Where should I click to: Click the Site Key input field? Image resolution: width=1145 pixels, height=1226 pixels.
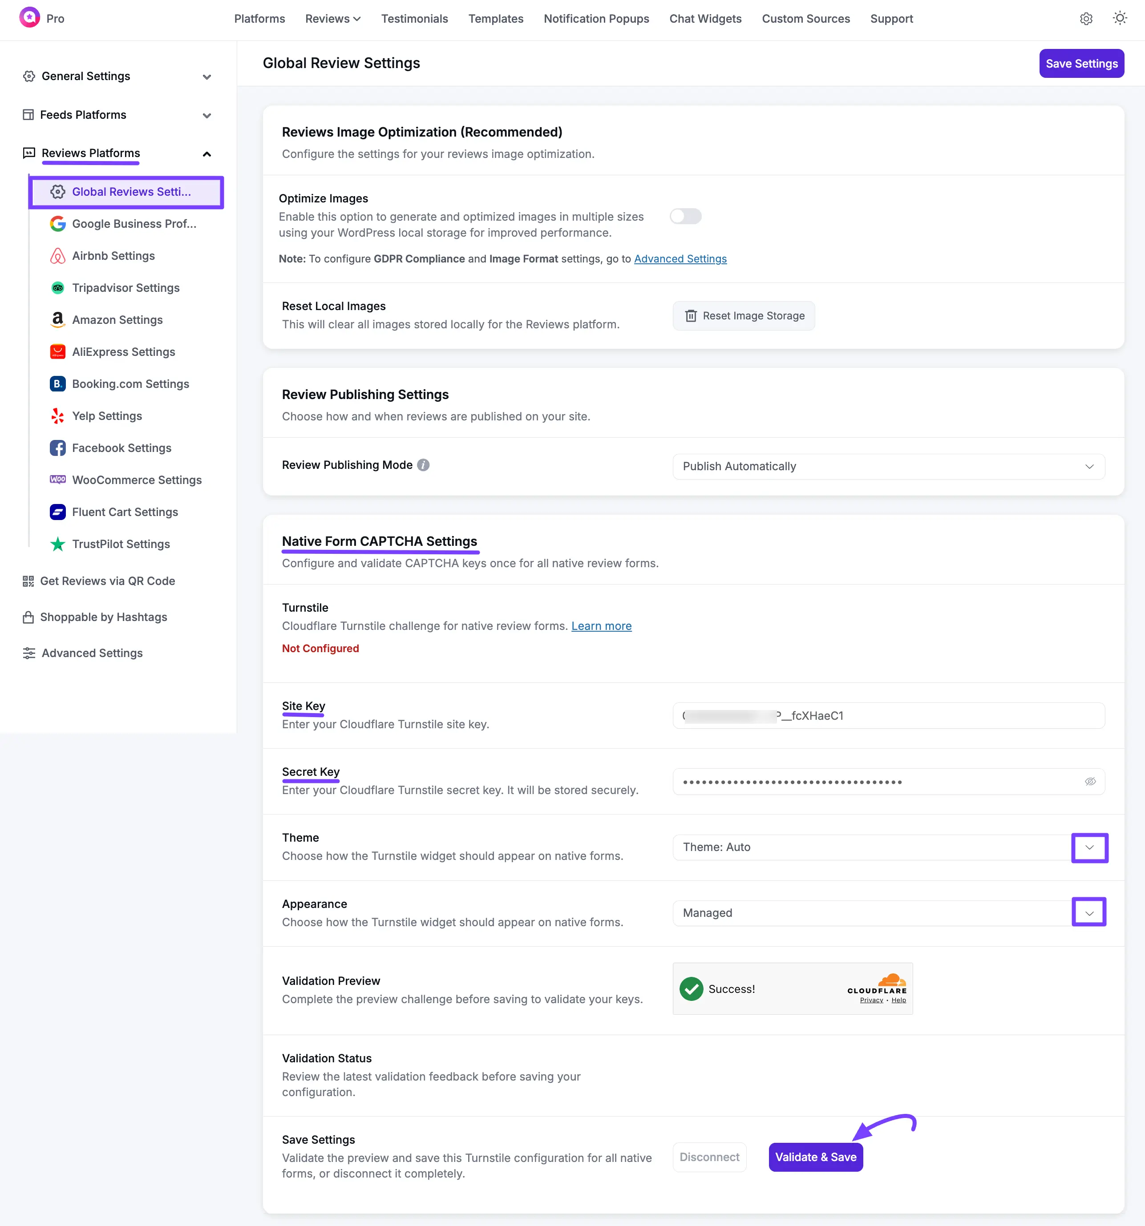point(888,715)
